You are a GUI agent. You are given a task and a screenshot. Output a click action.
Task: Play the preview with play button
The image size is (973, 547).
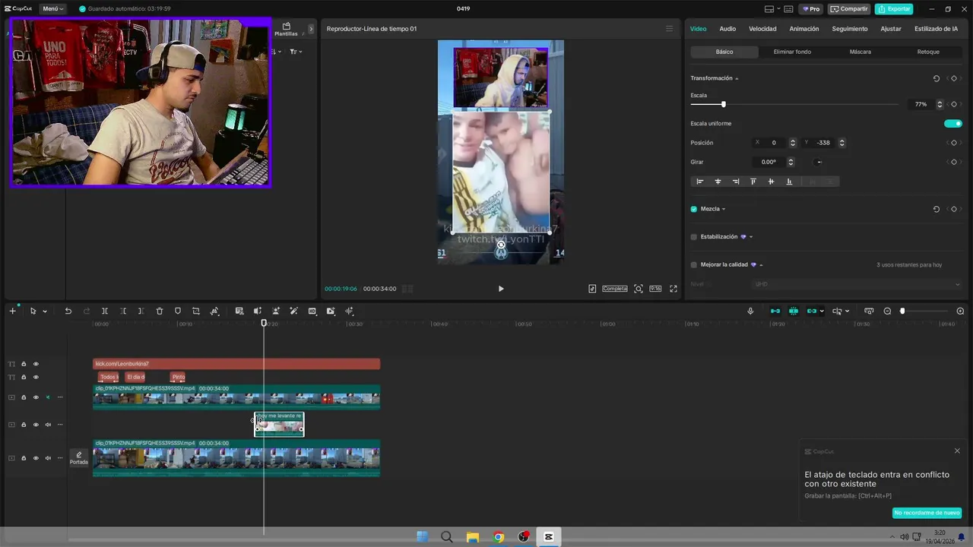pyautogui.click(x=501, y=289)
